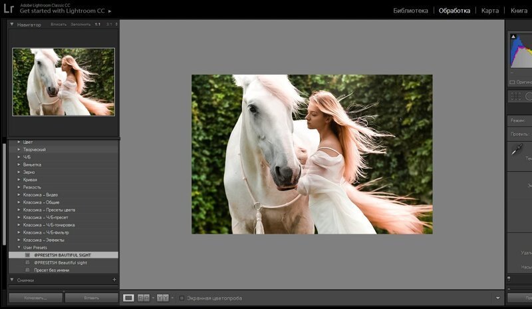The height and width of the screenshot is (309, 532).
Task: Expand the Зерно preset group
Action: click(19, 172)
